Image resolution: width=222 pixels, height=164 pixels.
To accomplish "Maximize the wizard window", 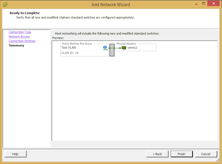I will coord(204,3).
